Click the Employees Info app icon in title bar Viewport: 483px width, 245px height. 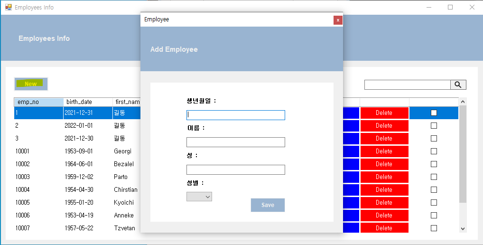[x=9, y=7]
